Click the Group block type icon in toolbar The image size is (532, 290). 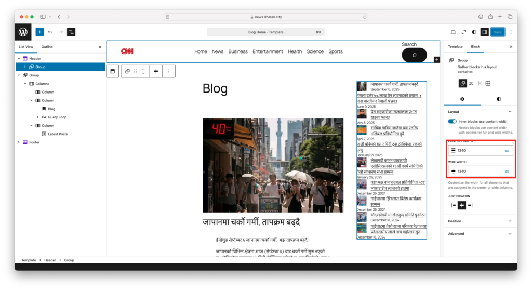pyautogui.click(x=127, y=71)
